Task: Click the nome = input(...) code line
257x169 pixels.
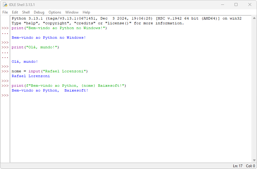Action: pos(49,71)
